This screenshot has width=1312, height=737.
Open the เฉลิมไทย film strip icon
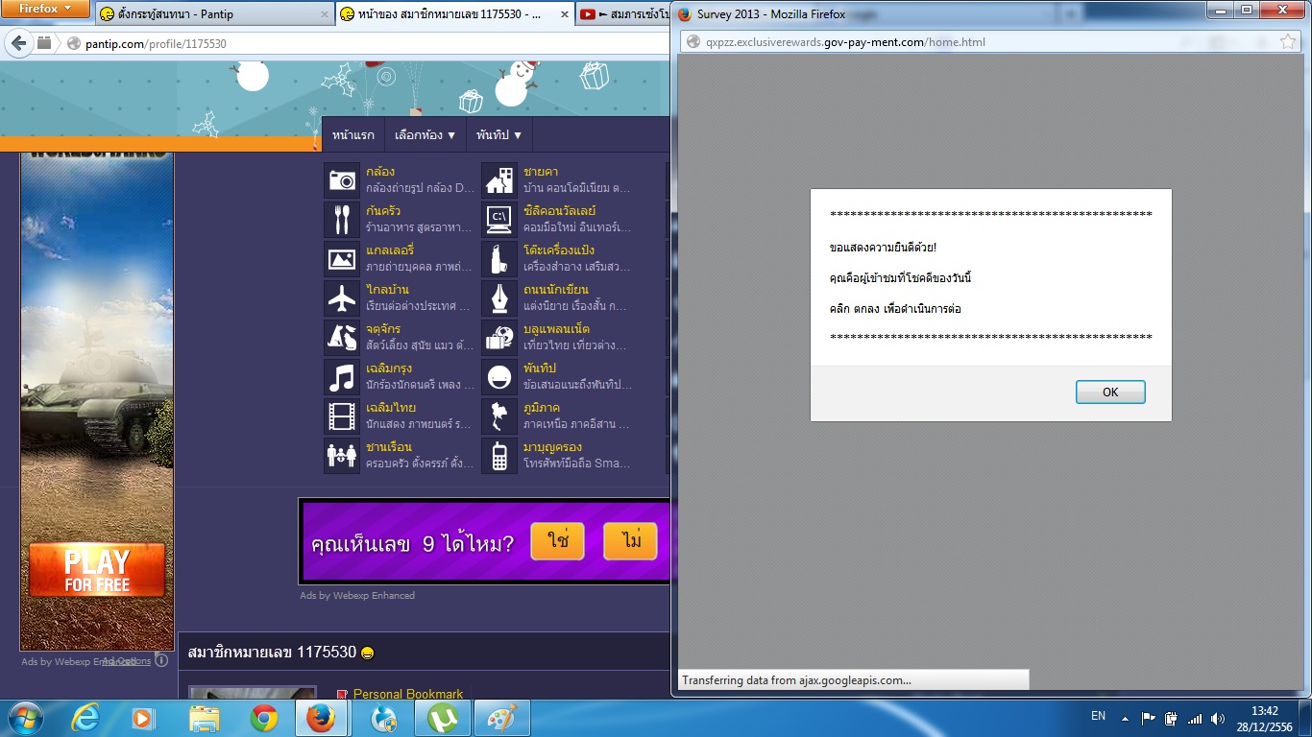point(342,416)
